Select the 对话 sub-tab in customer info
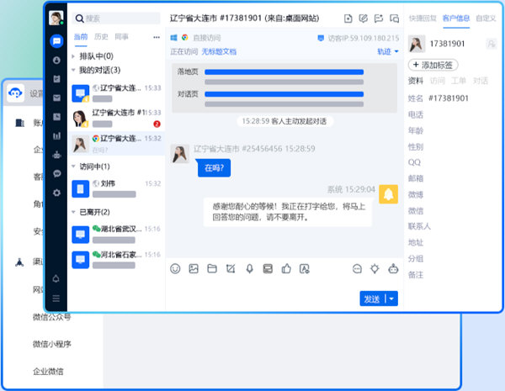 pyautogui.click(x=481, y=81)
